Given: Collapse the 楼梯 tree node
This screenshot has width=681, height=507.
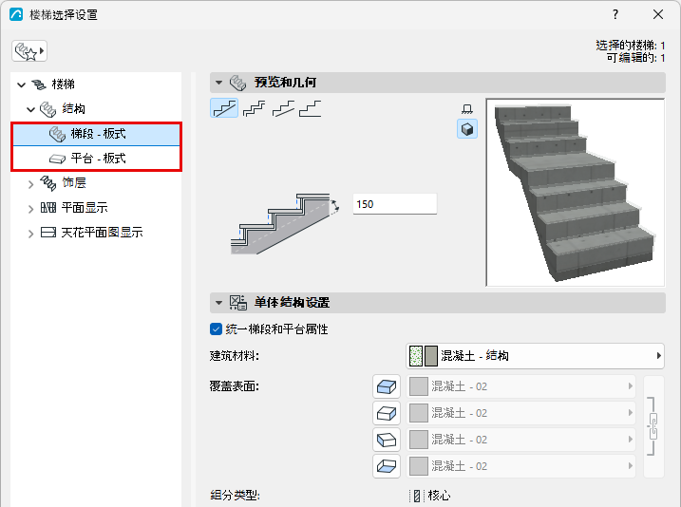Looking at the screenshot, I should (x=21, y=84).
